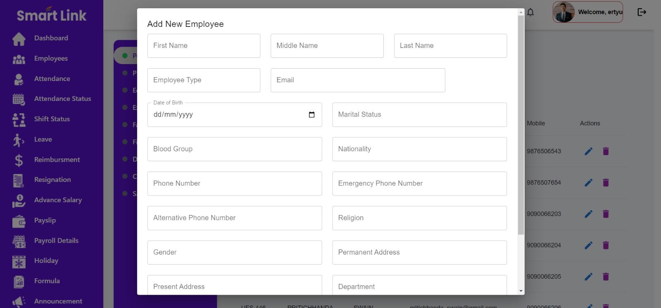Select the Attendance Status menu item

[62, 99]
